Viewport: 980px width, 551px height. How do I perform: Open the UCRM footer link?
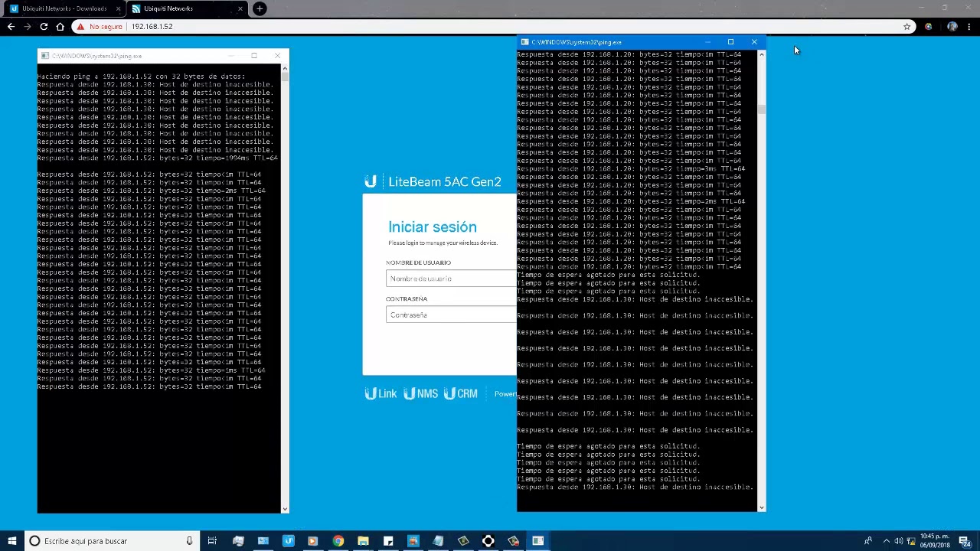coord(461,393)
